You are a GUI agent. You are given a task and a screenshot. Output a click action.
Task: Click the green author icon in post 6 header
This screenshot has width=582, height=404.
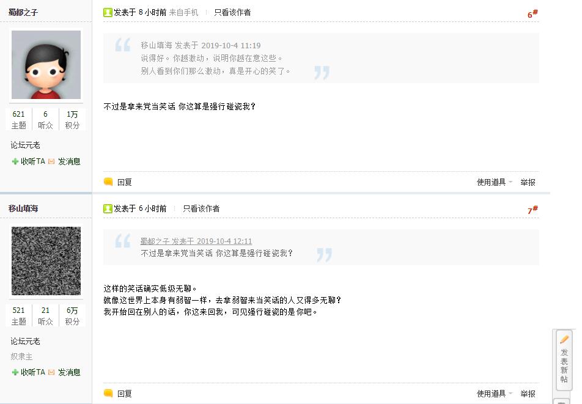pyautogui.click(x=108, y=12)
